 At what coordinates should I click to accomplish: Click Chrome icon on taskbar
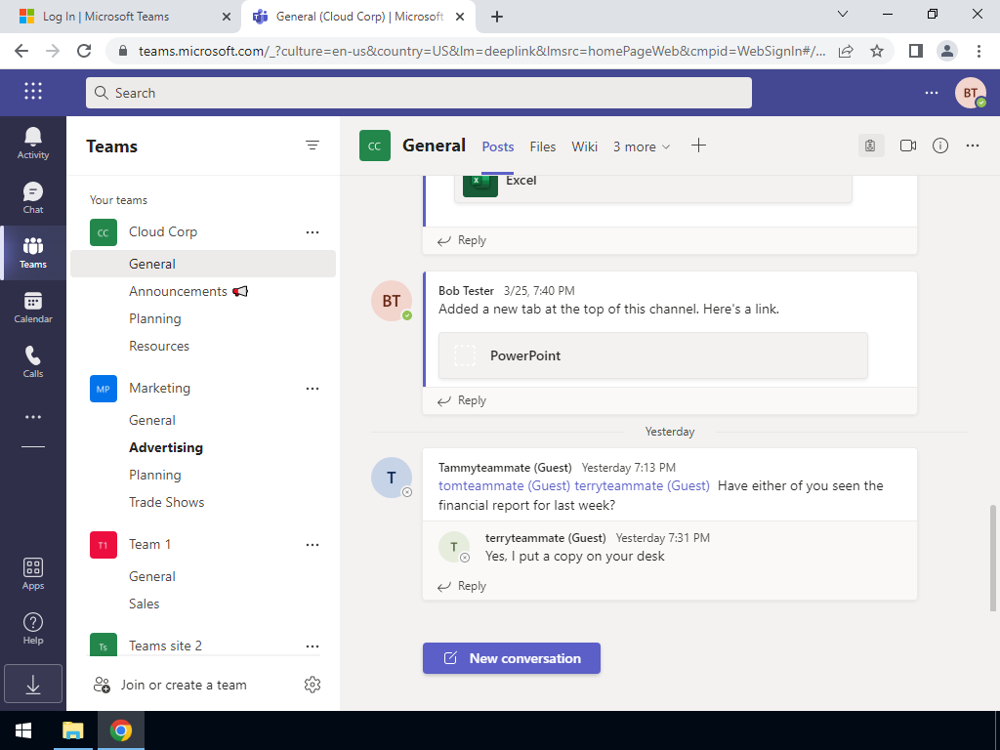click(x=120, y=730)
